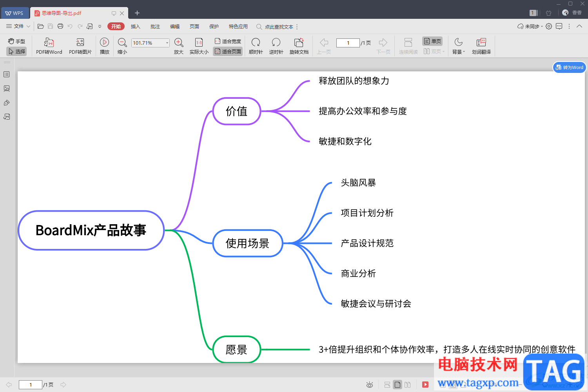Click the PDF转图片 convert icon
The image size is (588, 392).
(80, 46)
